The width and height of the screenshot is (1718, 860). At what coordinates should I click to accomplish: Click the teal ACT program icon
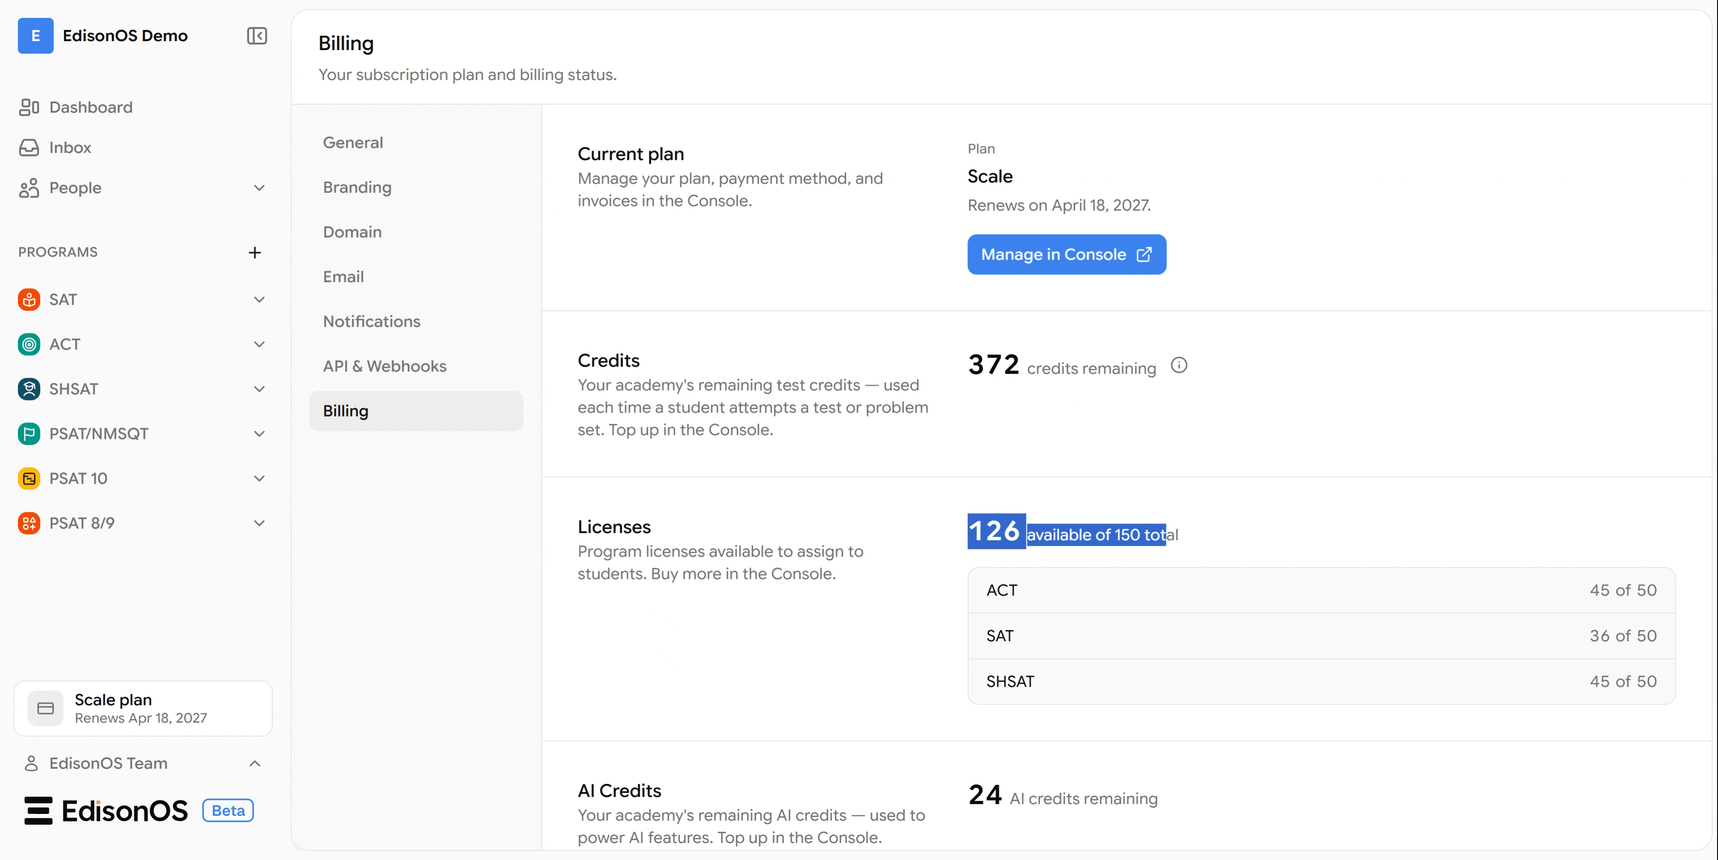point(29,344)
